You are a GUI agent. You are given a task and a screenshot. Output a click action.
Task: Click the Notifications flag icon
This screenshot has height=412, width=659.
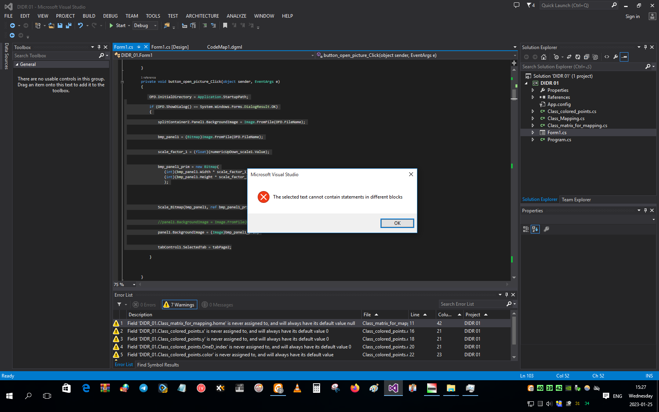pos(529,5)
